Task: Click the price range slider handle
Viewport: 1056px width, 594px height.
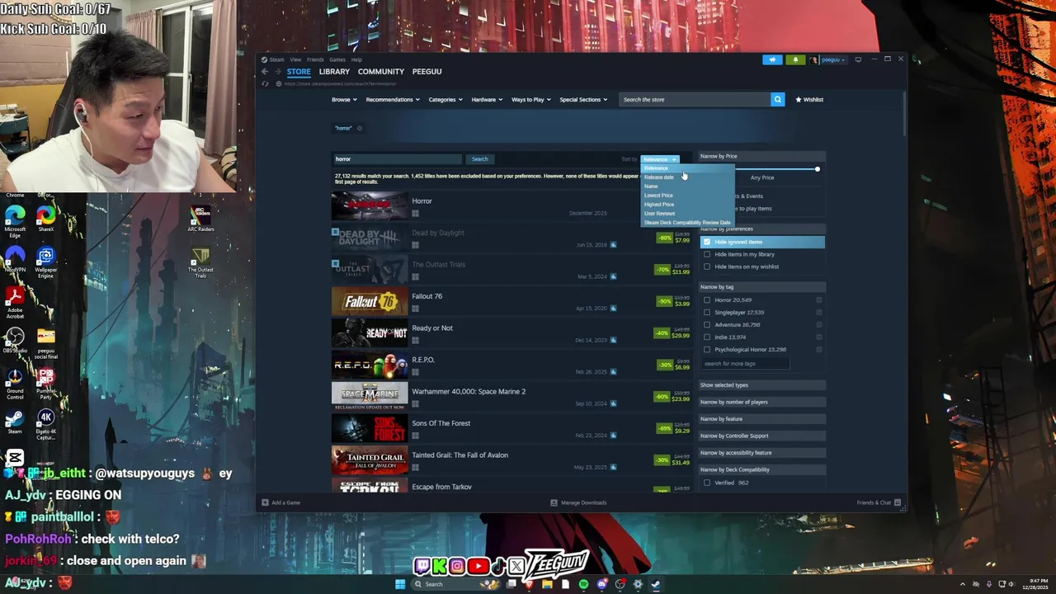Action: tap(818, 169)
